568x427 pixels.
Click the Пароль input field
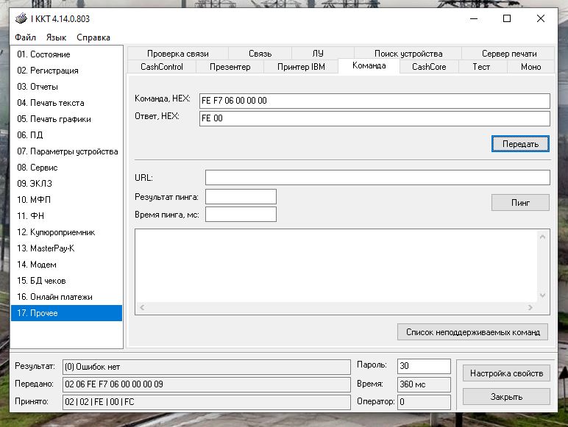(424, 366)
